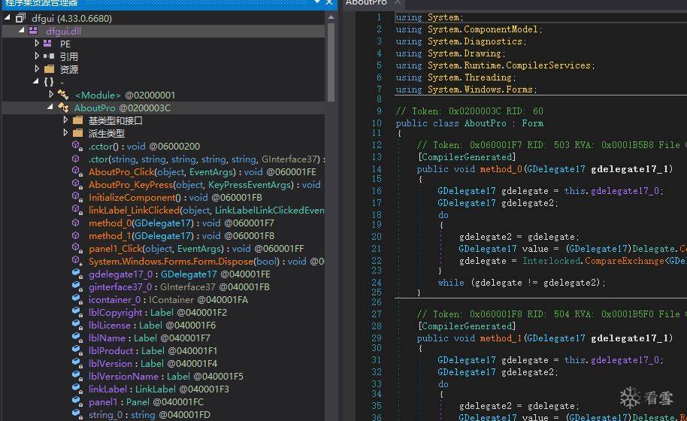The width and height of the screenshot is (687, 421).
Task: Select string_0 : string row
Action: point(150,414)
